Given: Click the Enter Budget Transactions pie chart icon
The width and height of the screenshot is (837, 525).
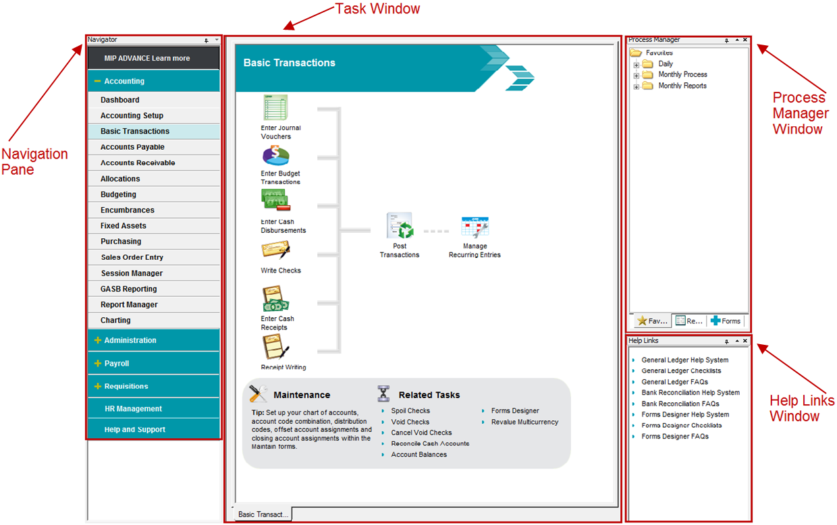Looking at the screenshot, I should (275, 156).
